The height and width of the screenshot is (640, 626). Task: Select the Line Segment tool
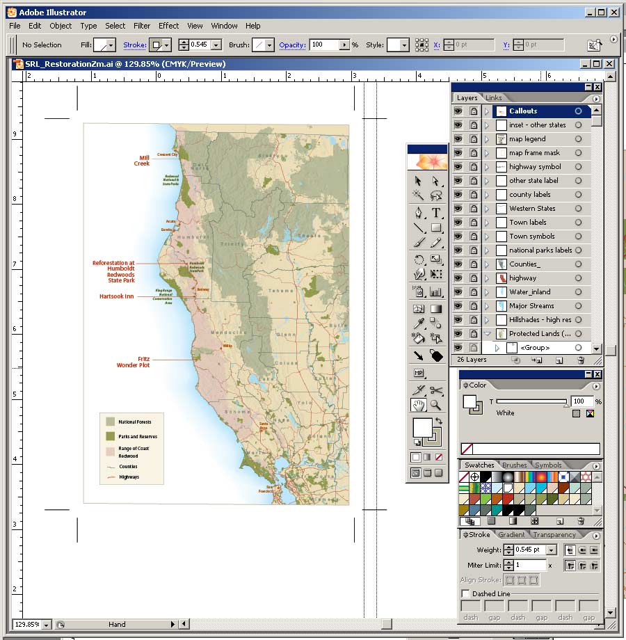click(x=418, y=227)
